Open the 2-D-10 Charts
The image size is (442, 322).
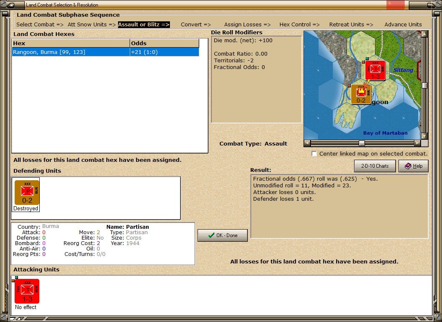(x=375, y=166)
